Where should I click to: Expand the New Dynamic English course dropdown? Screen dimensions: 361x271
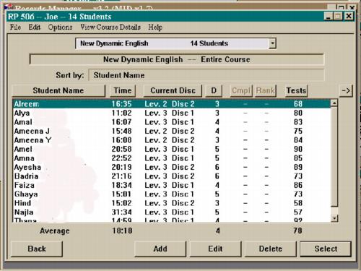tap(272, 43)
